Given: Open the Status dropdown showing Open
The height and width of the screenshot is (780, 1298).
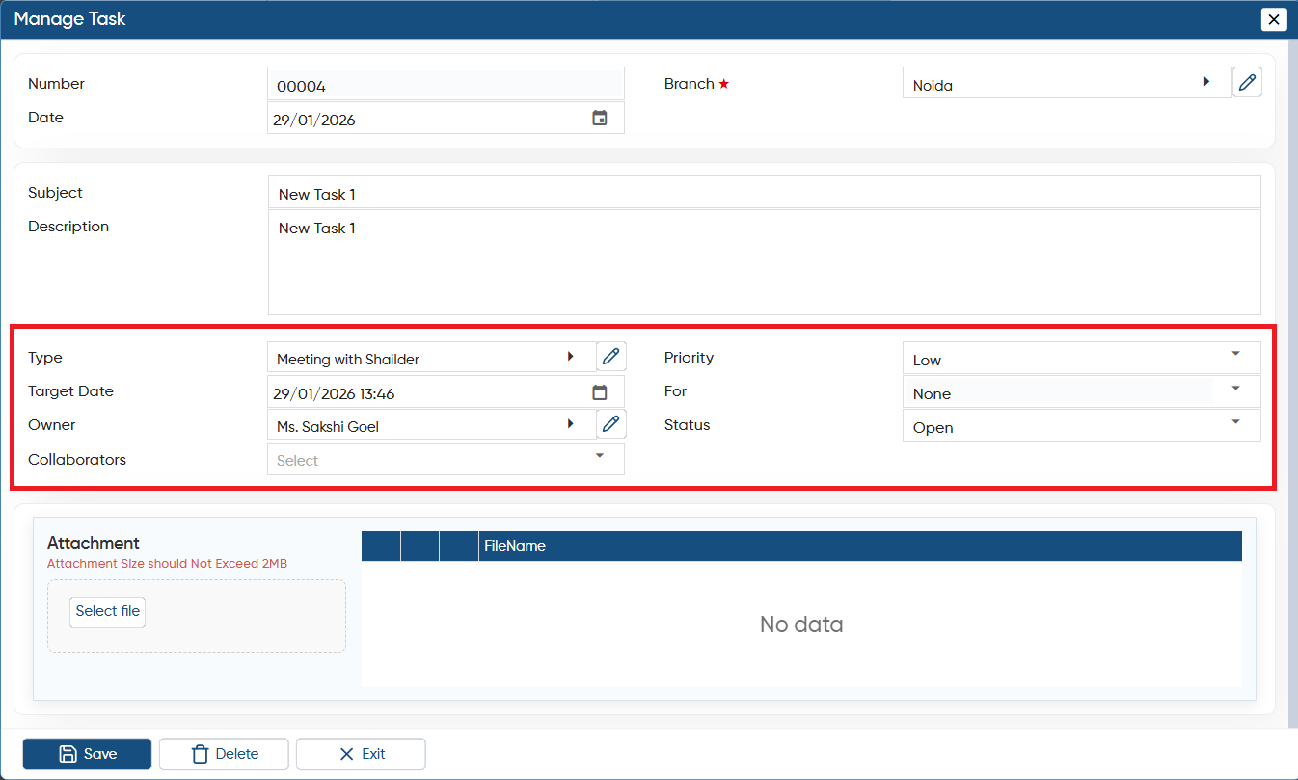Looking at the screenshot, I should pyautogui.click(x=1081, y=425).
